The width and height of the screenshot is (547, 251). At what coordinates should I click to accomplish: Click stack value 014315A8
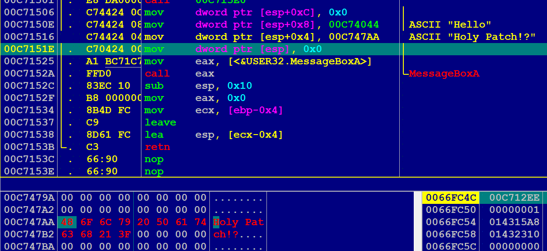[x=514, y=222]
